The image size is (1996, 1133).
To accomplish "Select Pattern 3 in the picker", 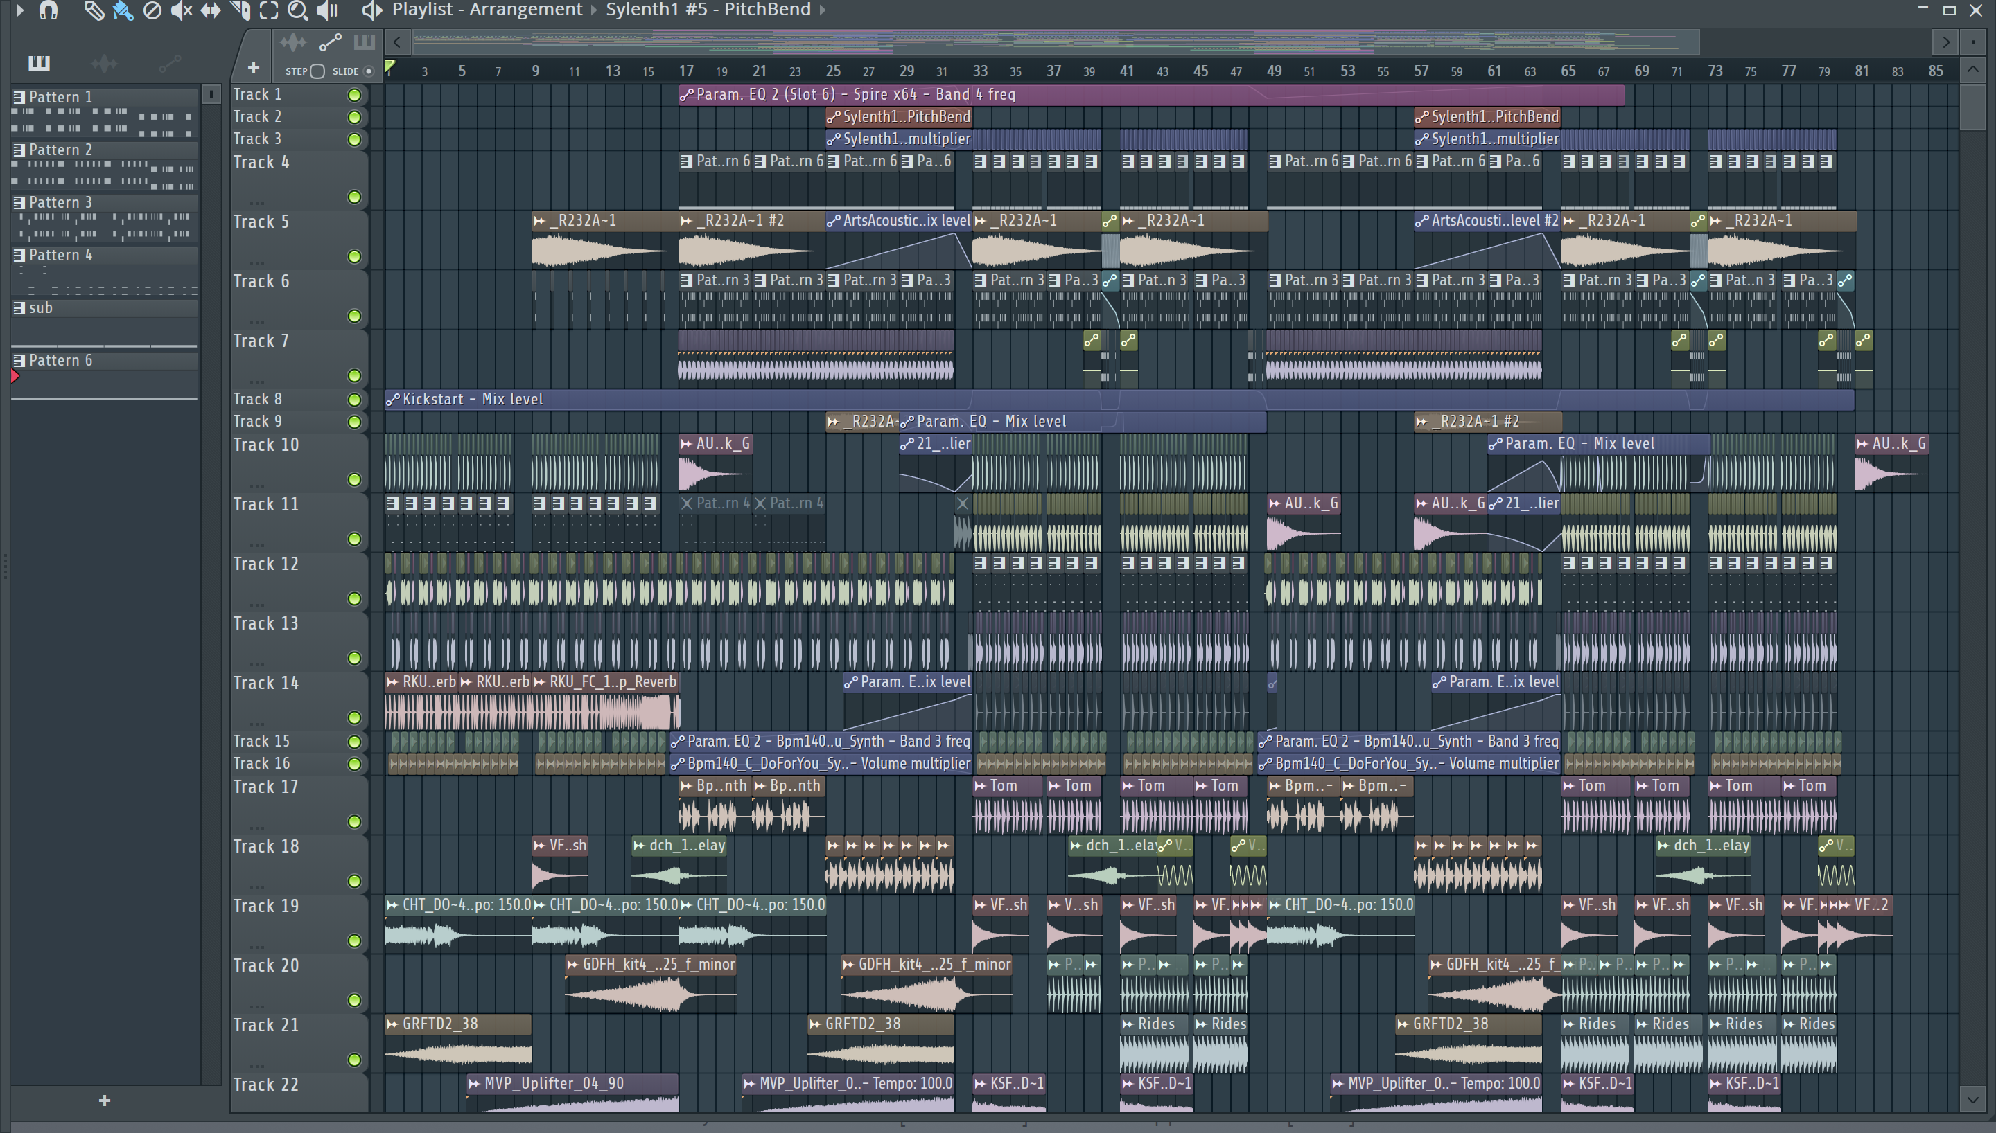I will point(105,202).
